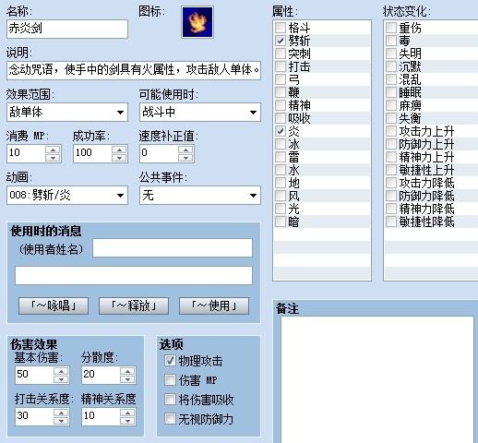This screenshot has width=478, height=443.
Task: Decrease 精神关系度 with down arrow
Action: (x=127, y=421)
